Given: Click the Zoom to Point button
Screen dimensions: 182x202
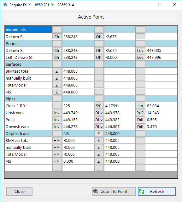Looking at the screenshot, I should click(x=114, y=191).
